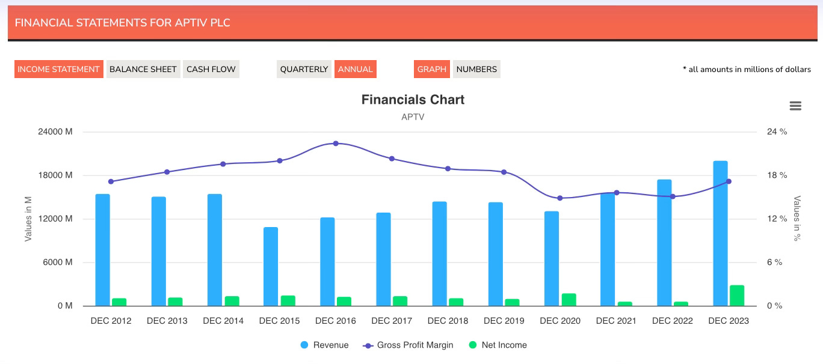Switch to the Income Statement tab

pyautogui.click(x=58, y=69)
